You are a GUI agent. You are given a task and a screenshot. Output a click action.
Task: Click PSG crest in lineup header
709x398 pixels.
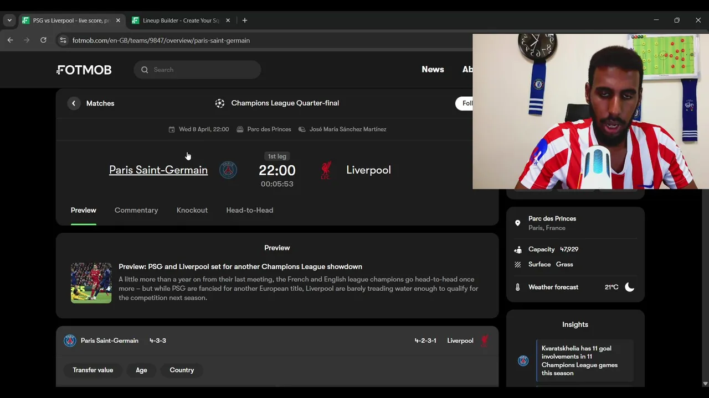70,341
